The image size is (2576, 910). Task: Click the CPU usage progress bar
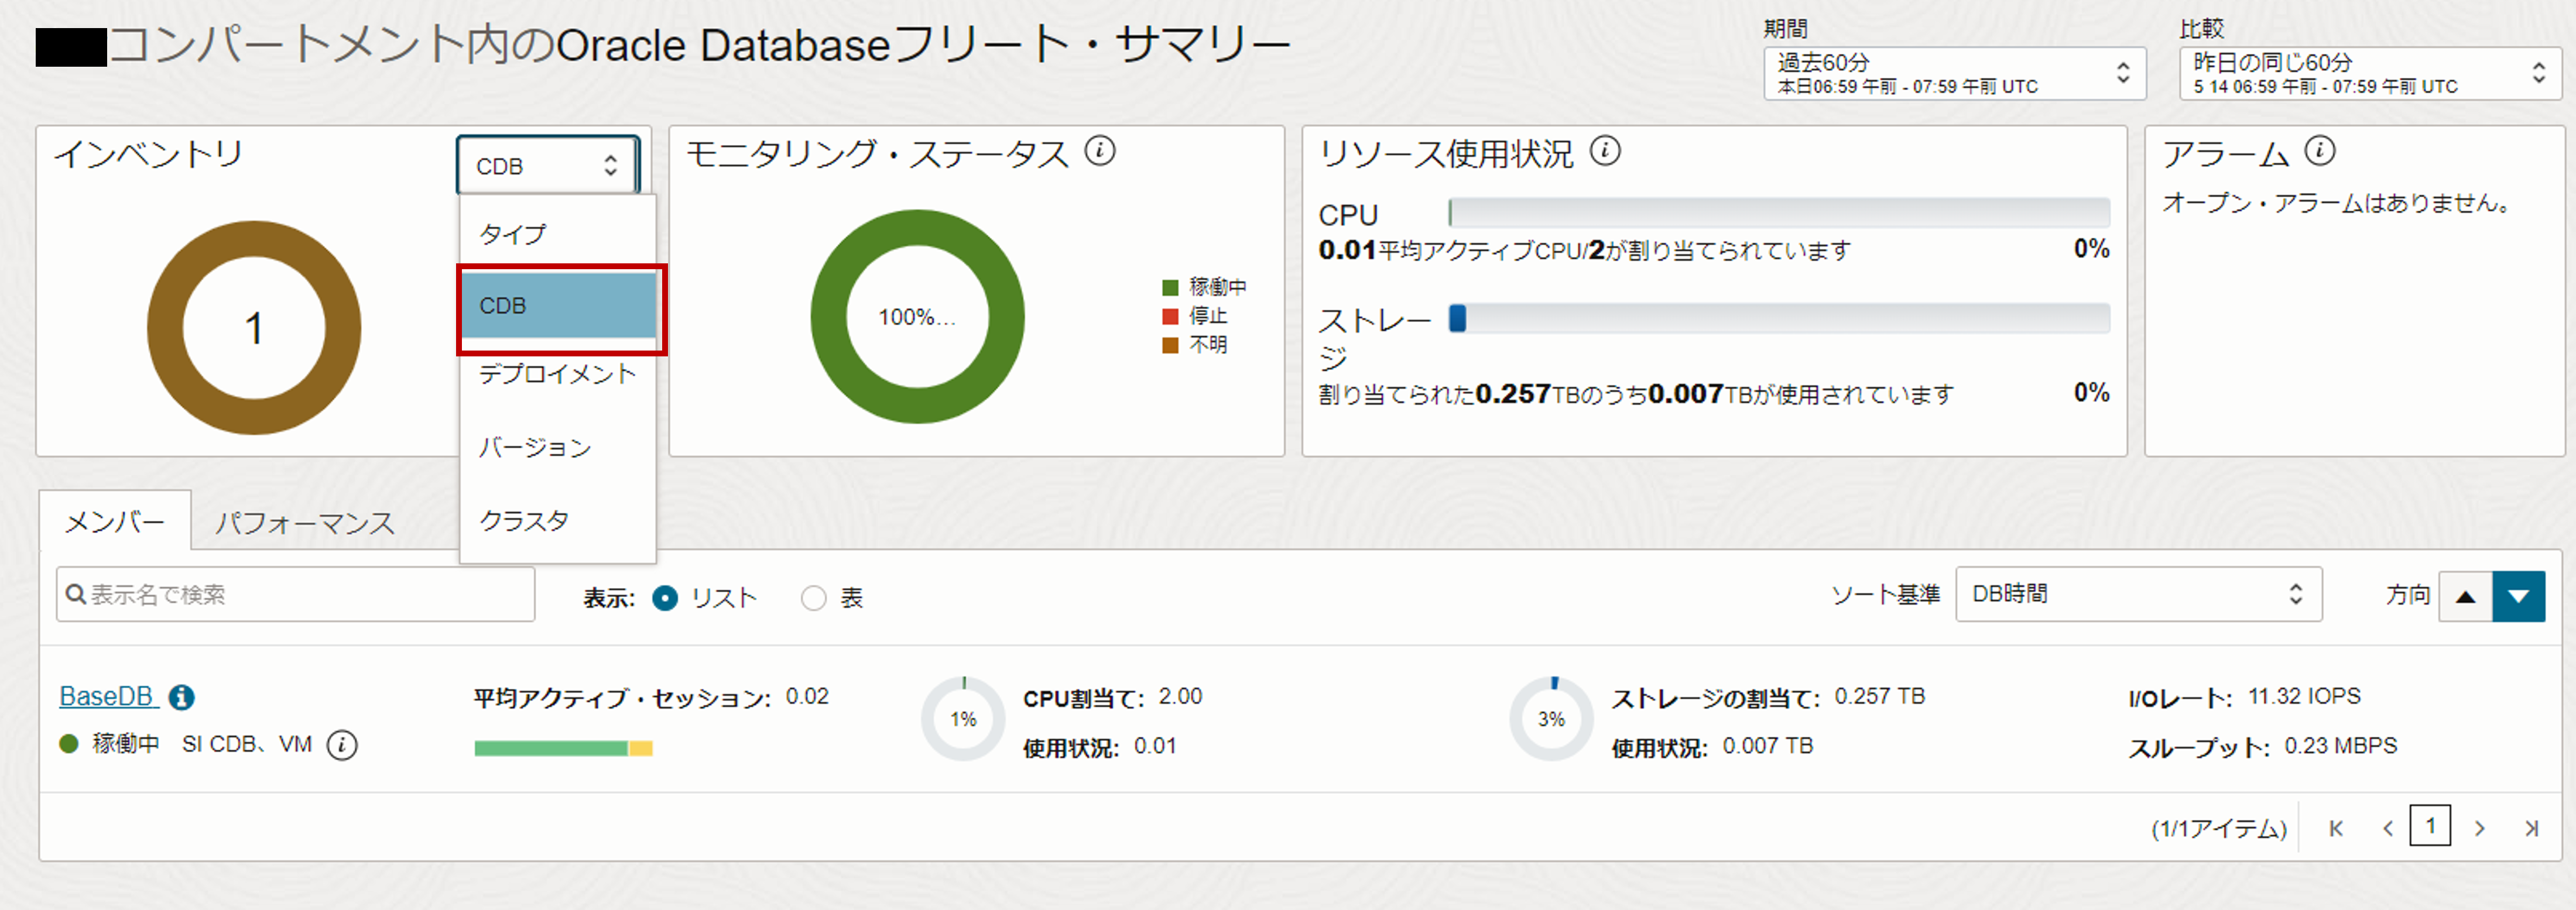pos(1779,212)
